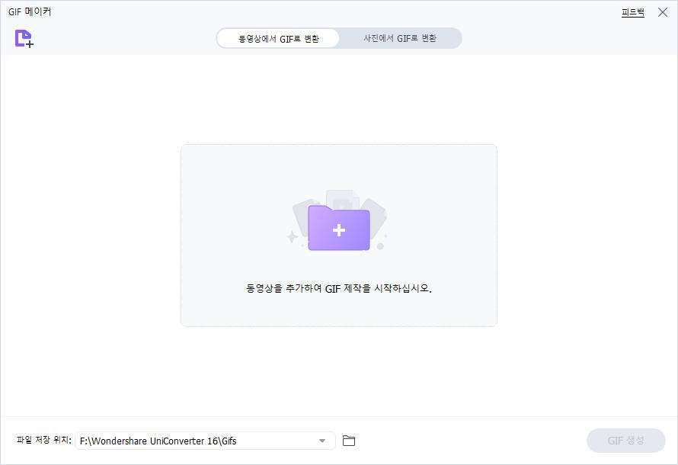The width and height of the screenshot is (678, 465).
Task: Switch to 동영상에서 GIF로 변환 tab
Action: (278, 39)
